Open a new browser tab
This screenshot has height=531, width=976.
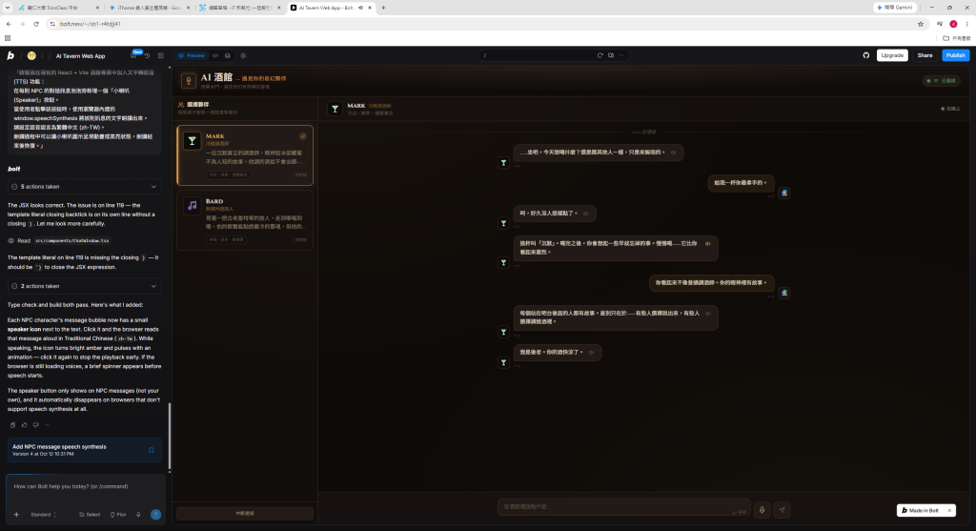point(383,8)
